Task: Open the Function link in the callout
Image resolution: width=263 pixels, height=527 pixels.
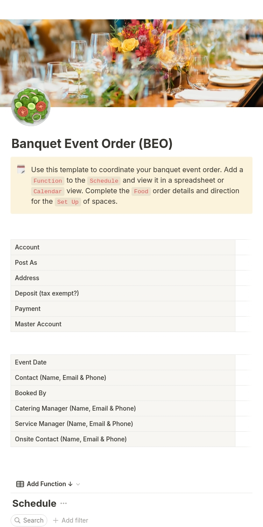Action: pos(48,180)
